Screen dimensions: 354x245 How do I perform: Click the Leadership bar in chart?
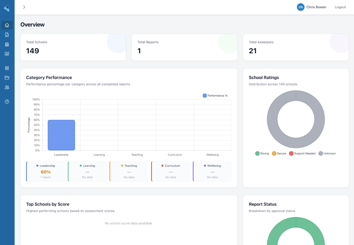coord(61,135)
